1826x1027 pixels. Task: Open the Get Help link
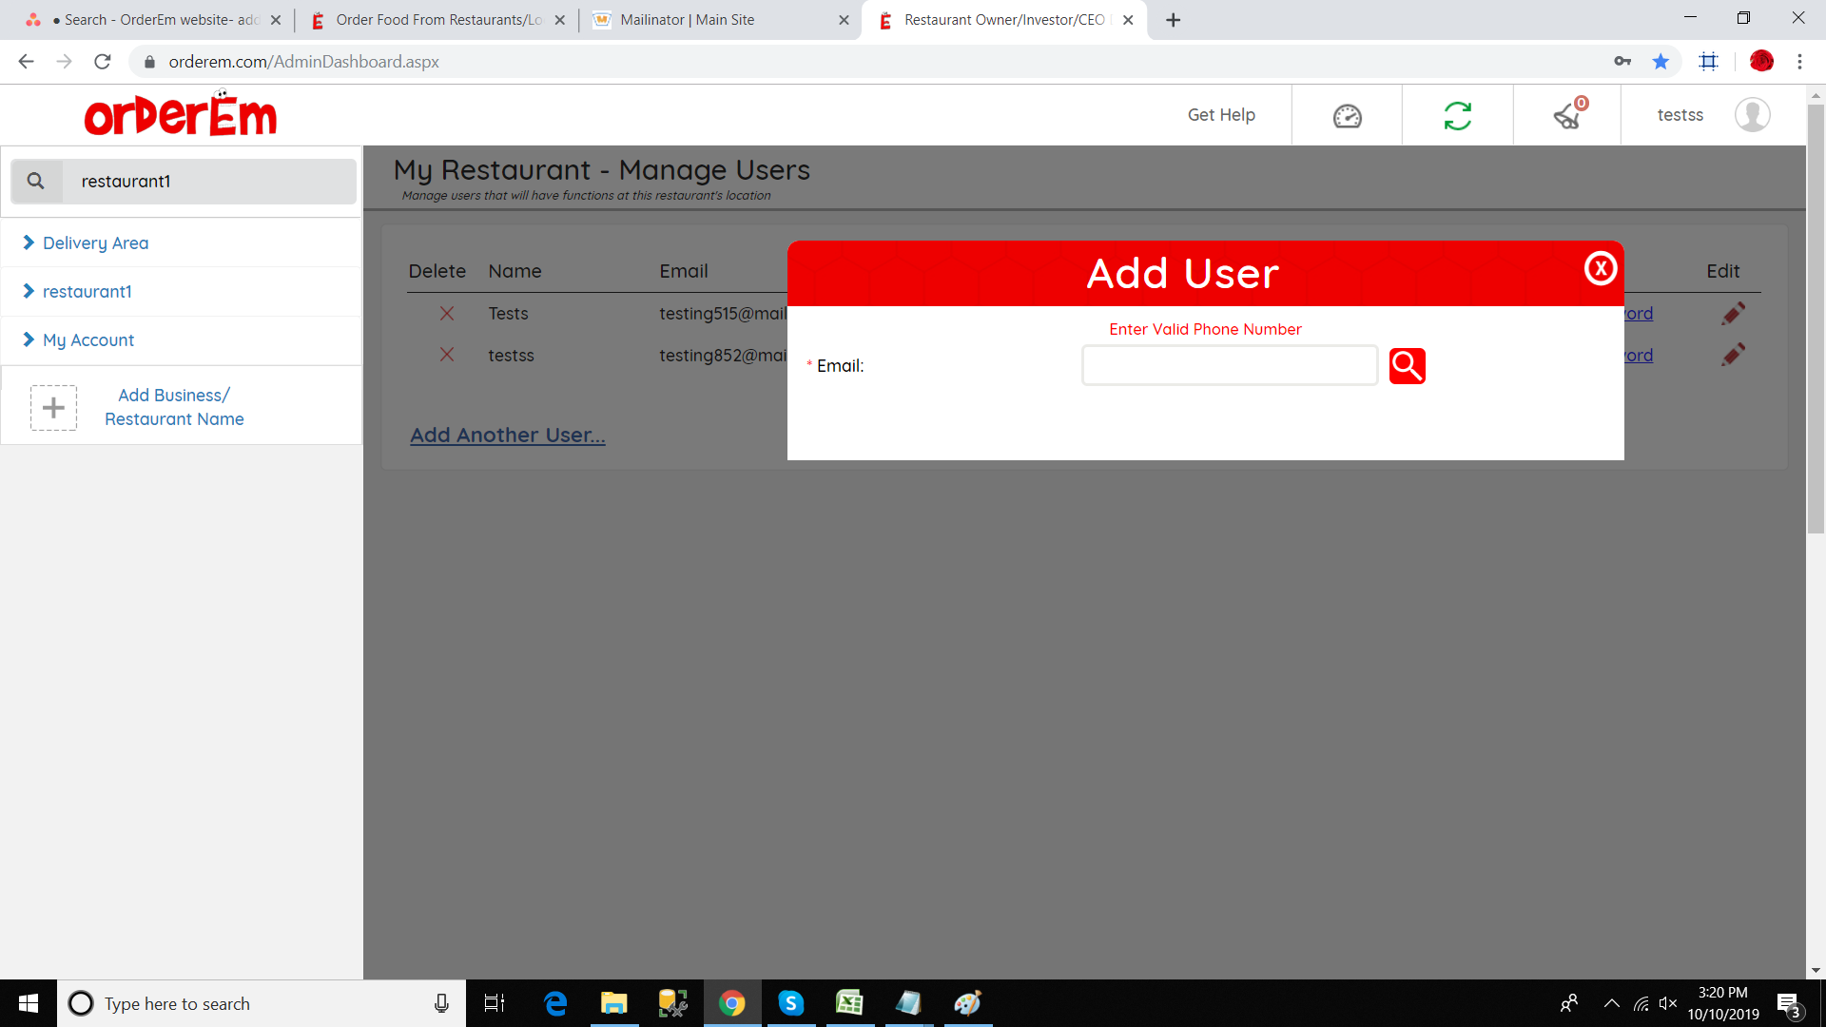[x=1221, y=115]
